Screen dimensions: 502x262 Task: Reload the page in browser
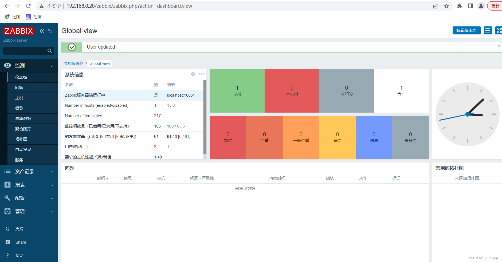click(28, 6)
